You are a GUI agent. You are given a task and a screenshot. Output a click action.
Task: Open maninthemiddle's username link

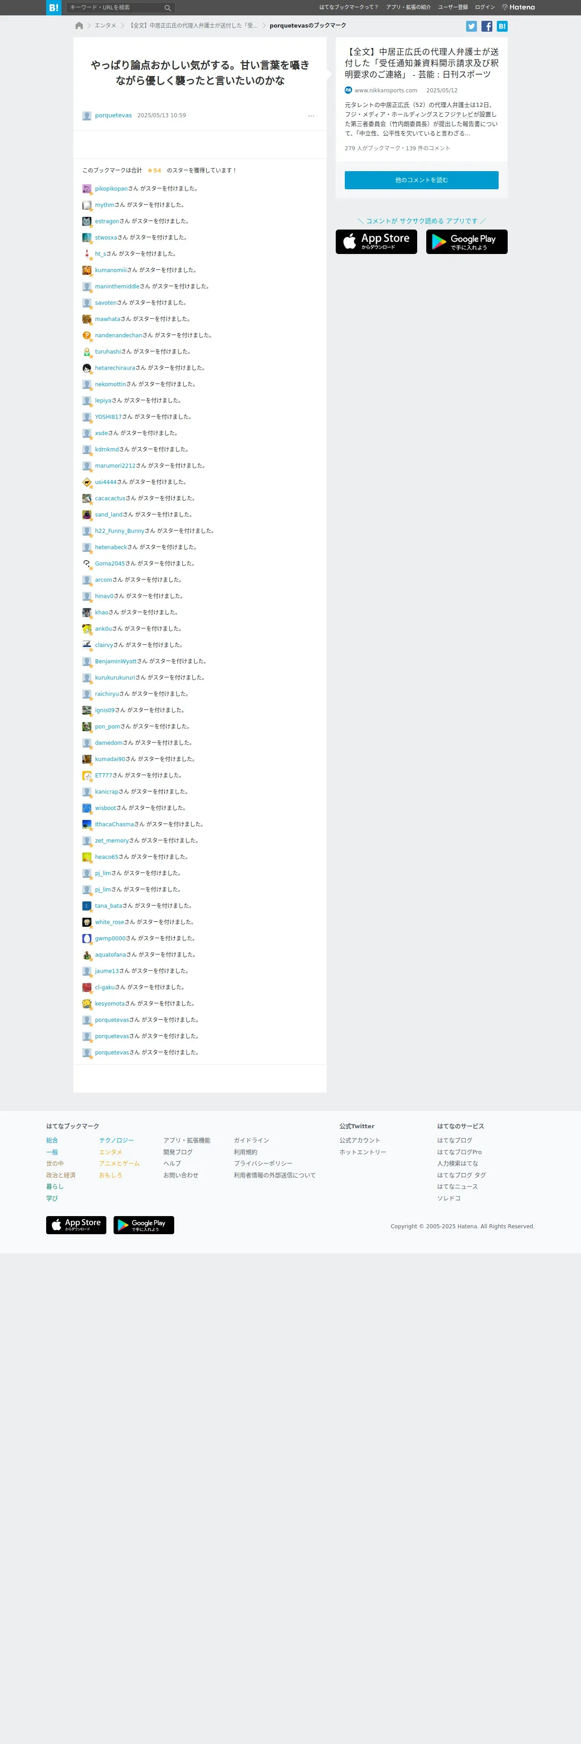pos(117,287)
